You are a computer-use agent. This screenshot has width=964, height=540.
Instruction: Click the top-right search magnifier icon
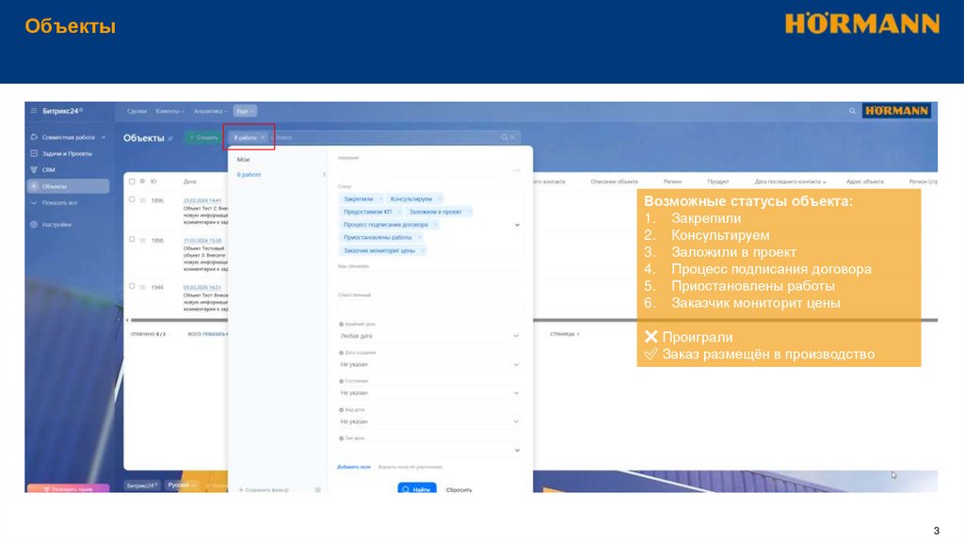pos(852,111)
